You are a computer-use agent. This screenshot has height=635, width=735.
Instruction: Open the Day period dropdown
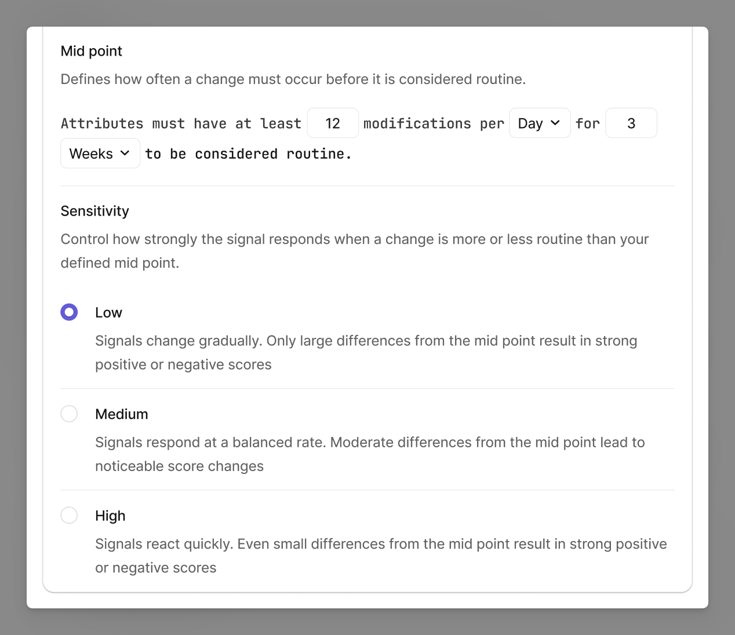[x=540, y=123]
